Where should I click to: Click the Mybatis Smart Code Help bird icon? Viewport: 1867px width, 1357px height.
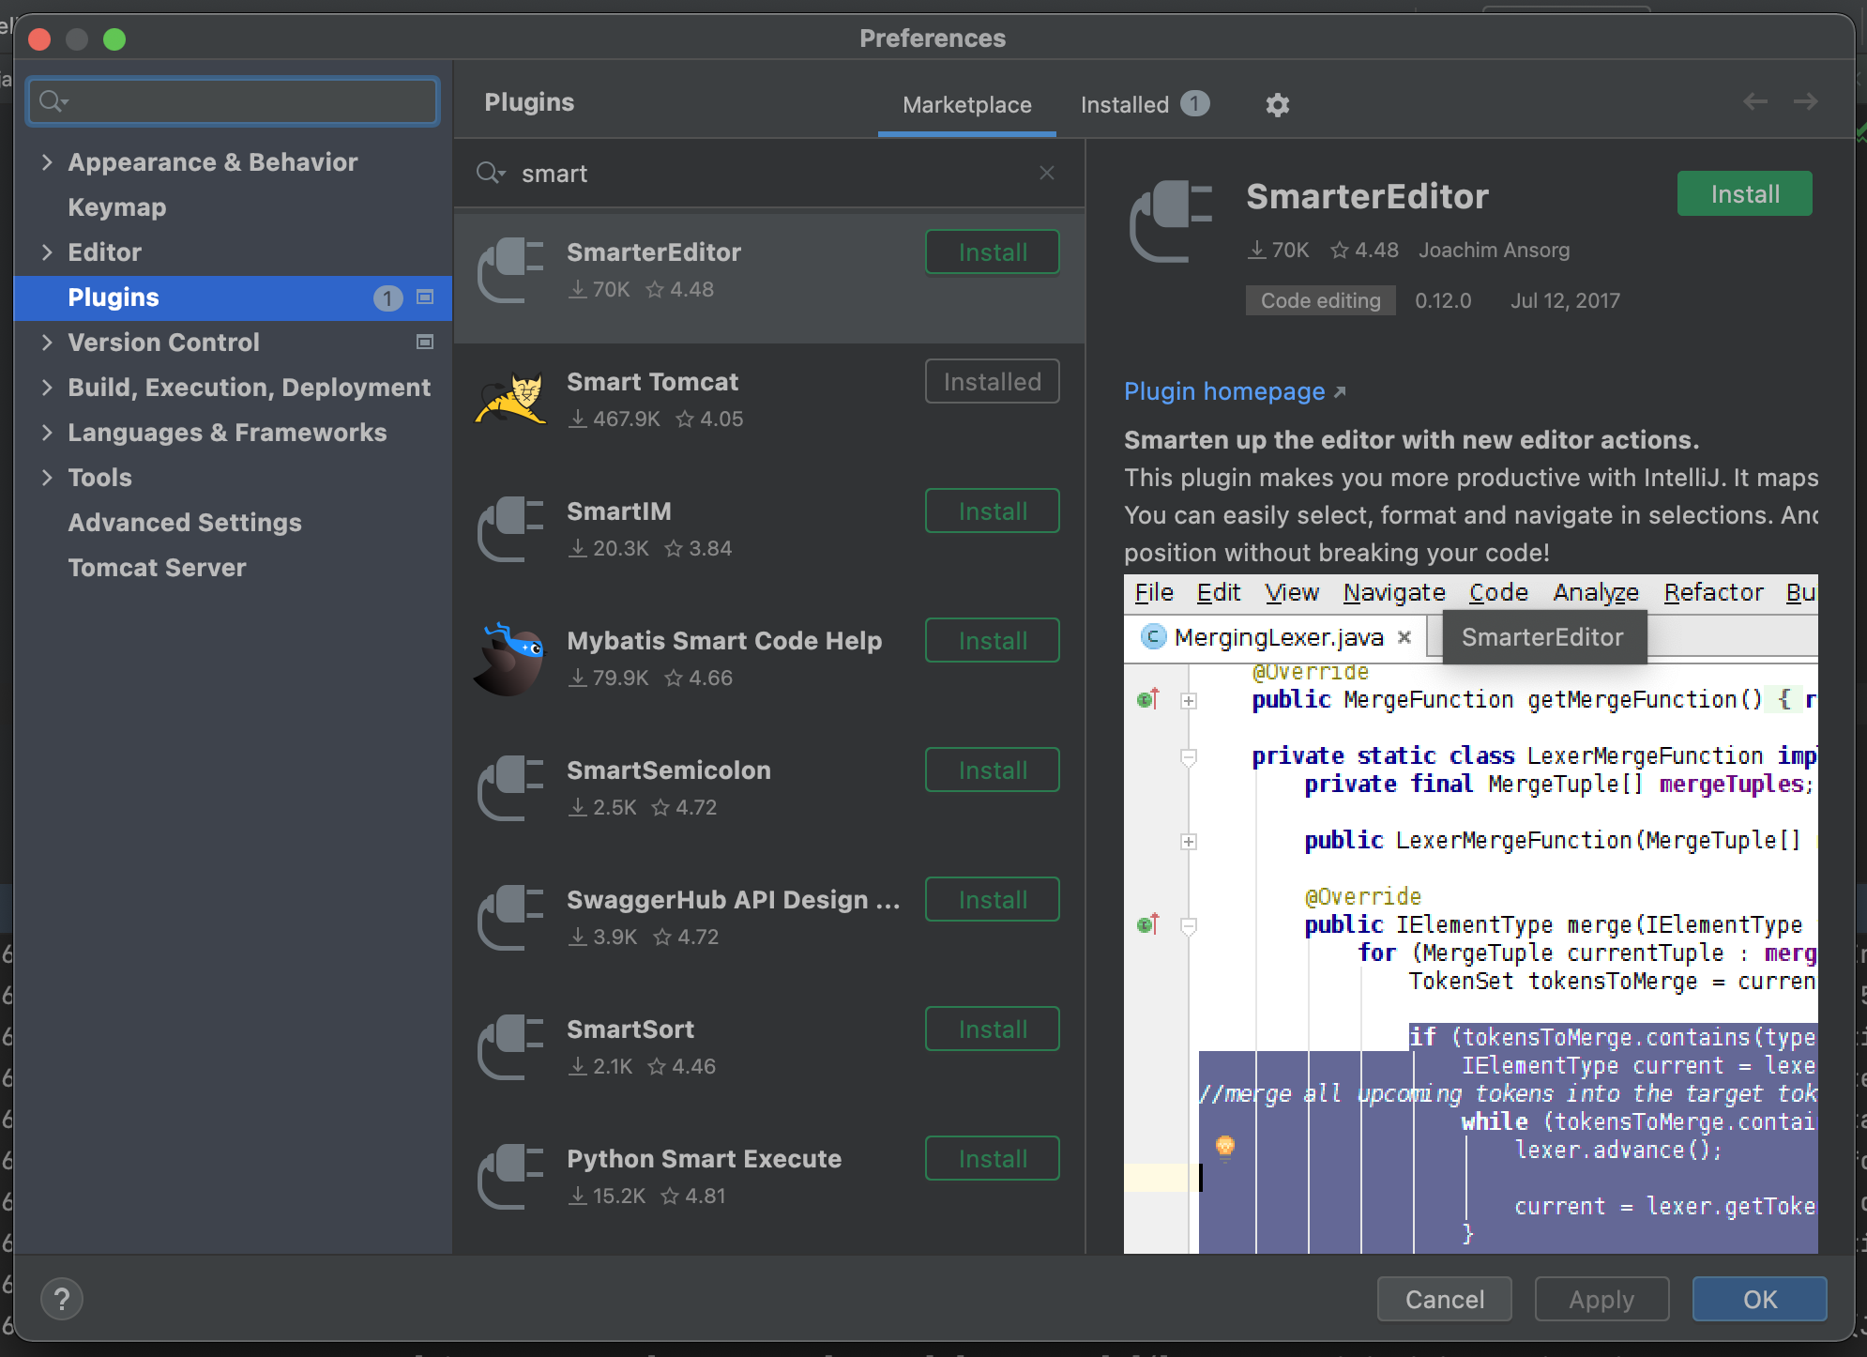[509, 657]
